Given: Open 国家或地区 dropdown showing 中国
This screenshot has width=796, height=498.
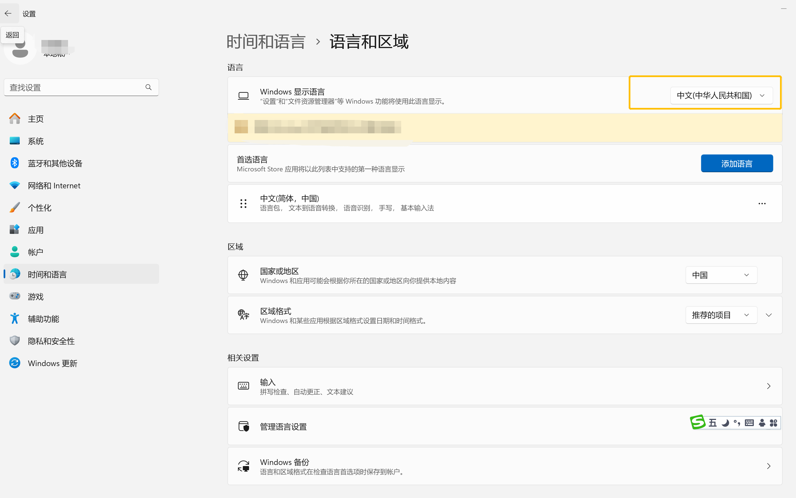Looking at the screenshot, I should point(721,275).
